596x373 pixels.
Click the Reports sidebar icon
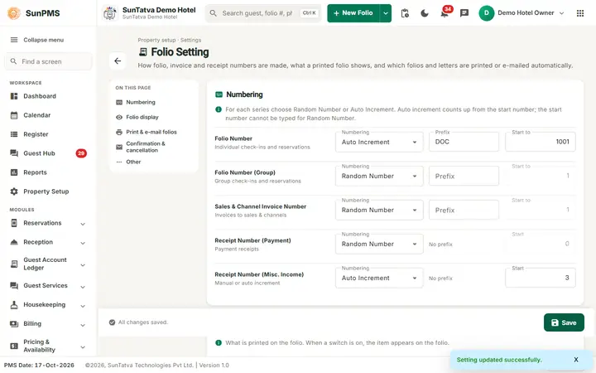14,172
